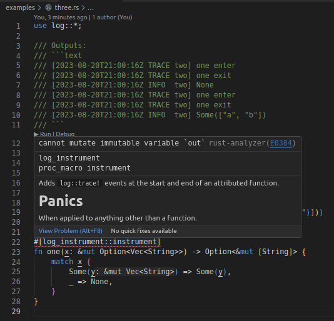This screenshot has height=321, width=334.
Task: Click the cannot mutate immutable variable message
Action: click(x=121, y=143)
